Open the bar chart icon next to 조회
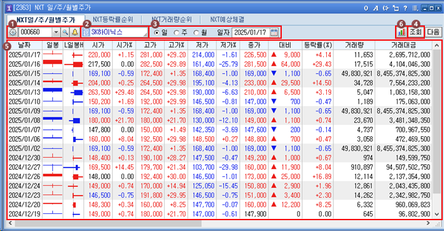The height and width of the screenshot is (231, 444). [401, 32]
